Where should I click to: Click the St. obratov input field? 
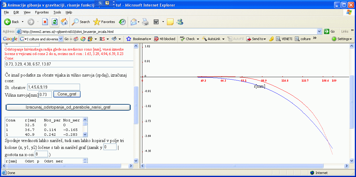click(x=54, y=87)
